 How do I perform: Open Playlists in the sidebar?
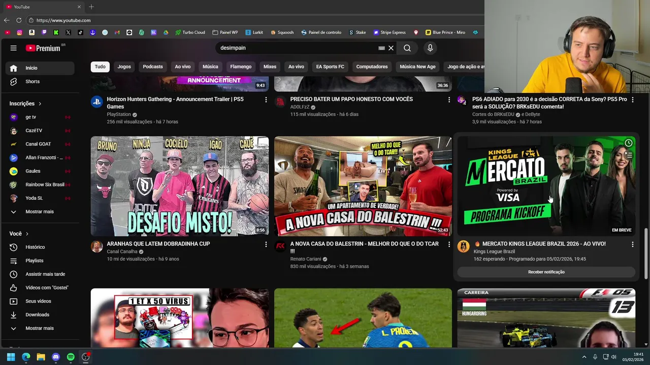40,261
